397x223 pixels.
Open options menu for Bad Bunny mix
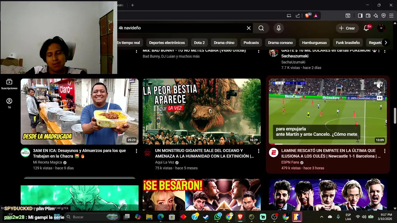258,51
